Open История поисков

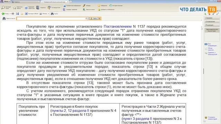tap(116, 6)
